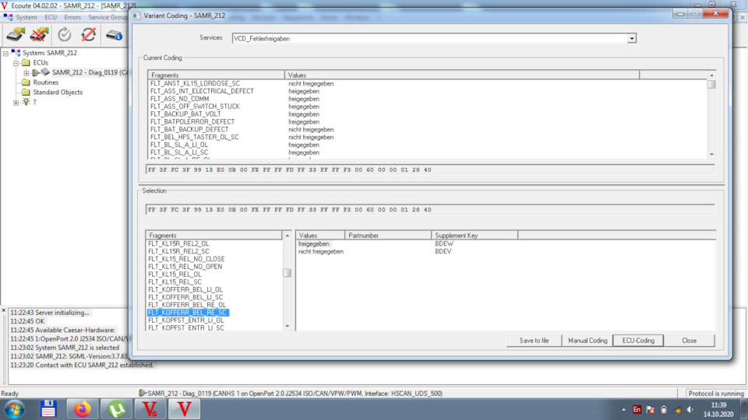This screenshot has width=748, height=420.
Task: Click the Standard Objects folder icon
Action: click(26, 93)
